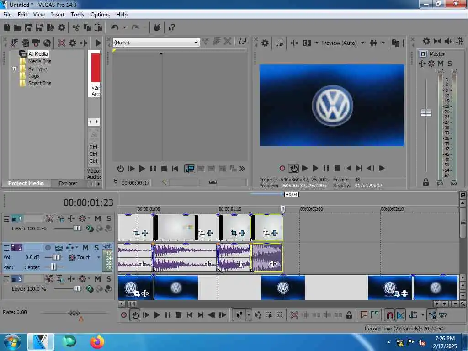Click the Cut scissors icon

tap(76, 28)
